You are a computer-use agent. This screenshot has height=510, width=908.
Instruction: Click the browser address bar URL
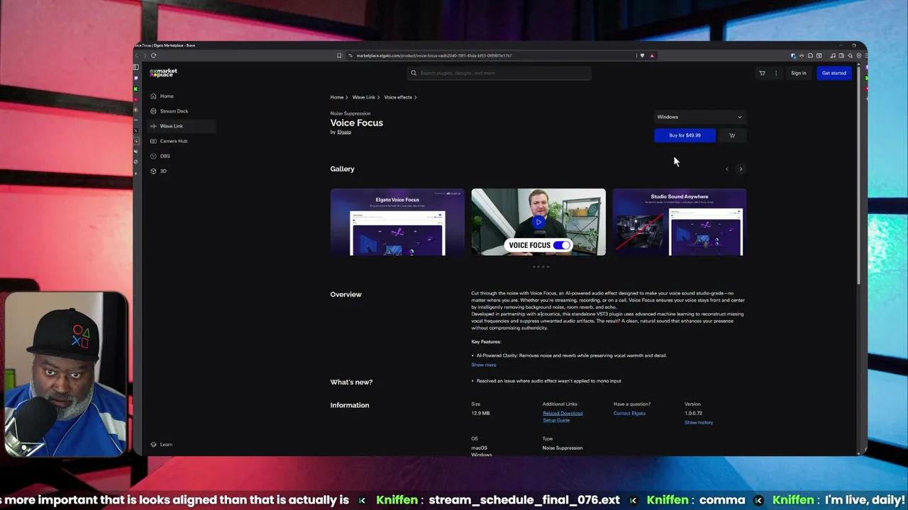tap(434, 55)
